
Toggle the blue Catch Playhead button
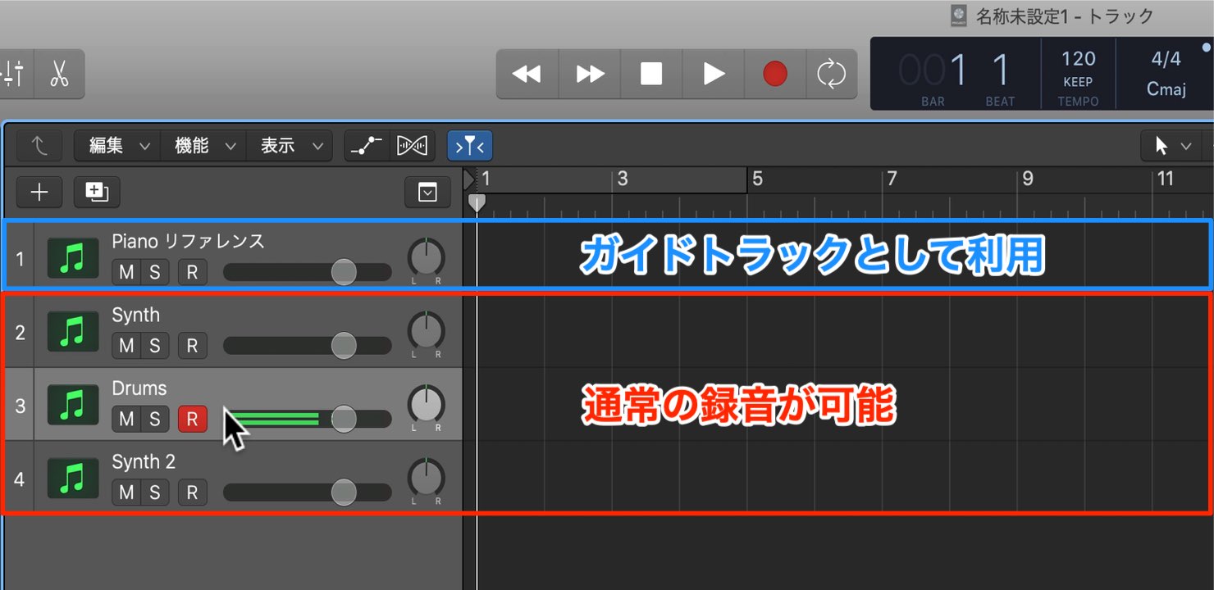(469, 146)
